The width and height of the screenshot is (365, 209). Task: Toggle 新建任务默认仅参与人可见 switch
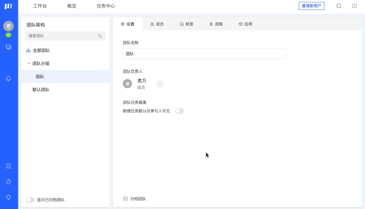(x=180, y=111)
